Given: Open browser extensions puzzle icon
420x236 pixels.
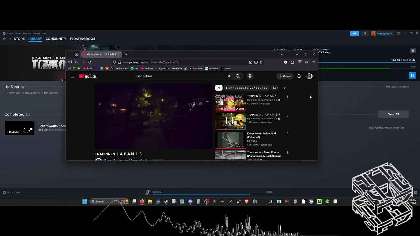Looking at the screenshot, I should click(x=292, y=62).
